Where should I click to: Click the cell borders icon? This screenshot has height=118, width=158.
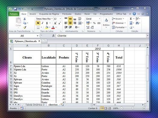coord(38,27)
